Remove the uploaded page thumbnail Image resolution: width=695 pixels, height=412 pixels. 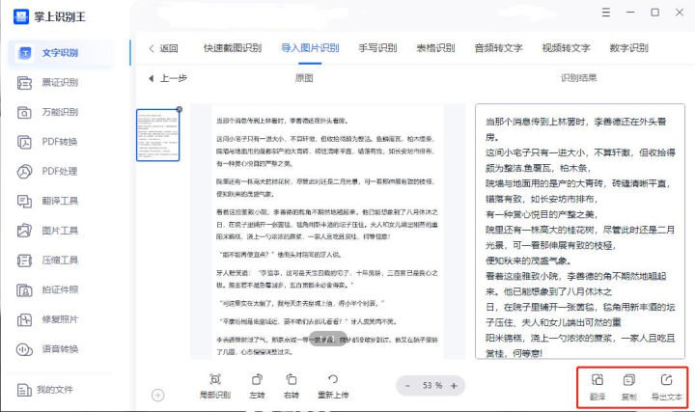179,109
